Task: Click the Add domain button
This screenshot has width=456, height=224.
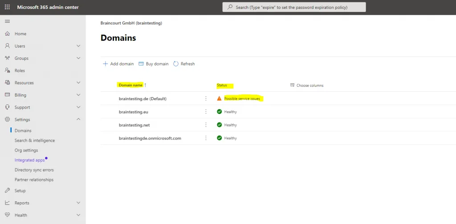Action: pyautogui.click(x=118, y=64)
